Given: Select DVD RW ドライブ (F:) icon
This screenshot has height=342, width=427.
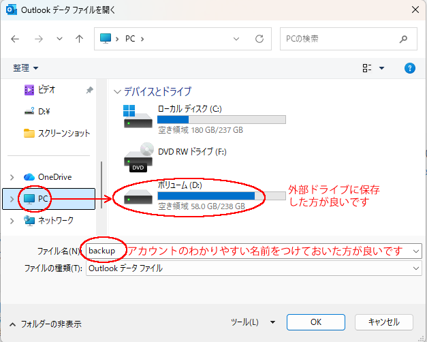Looking at the screenshot, I should click(x=138, y=157).
